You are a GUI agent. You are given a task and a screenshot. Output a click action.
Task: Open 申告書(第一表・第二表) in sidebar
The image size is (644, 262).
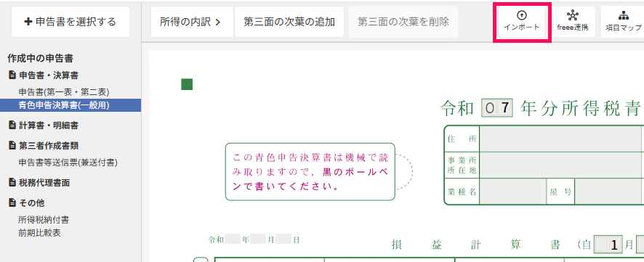64,92
